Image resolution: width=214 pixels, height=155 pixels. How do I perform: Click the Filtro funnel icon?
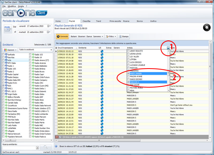pos(107,36)
